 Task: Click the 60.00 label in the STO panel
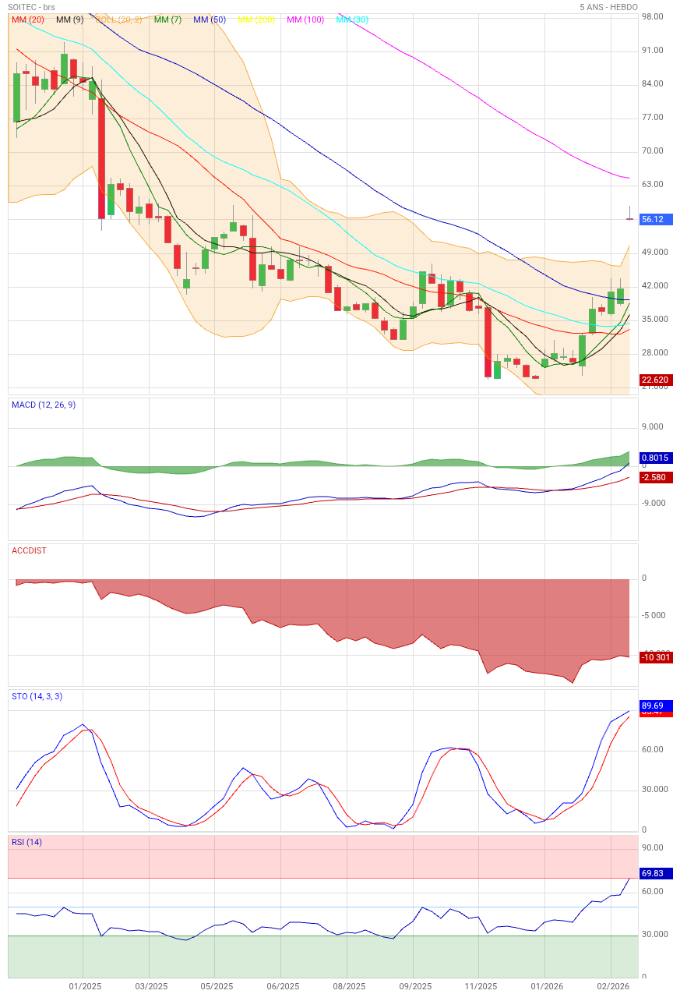pos(652,749)
